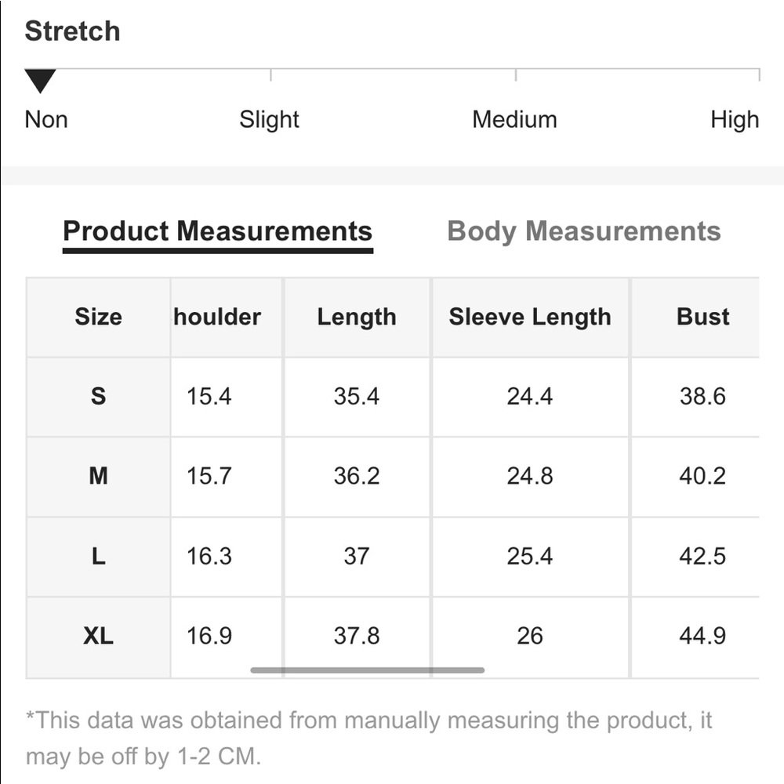Click the Sleeve Length column header

(529, 317)
